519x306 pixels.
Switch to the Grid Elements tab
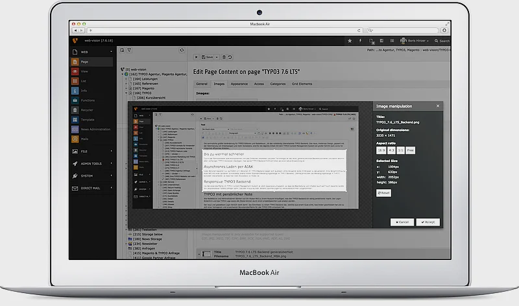point(302,84)
